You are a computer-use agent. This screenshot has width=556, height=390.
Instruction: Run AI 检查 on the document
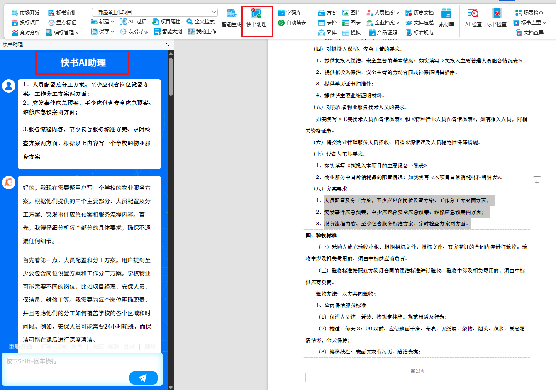pyautogui.click(x=473, y=18)
